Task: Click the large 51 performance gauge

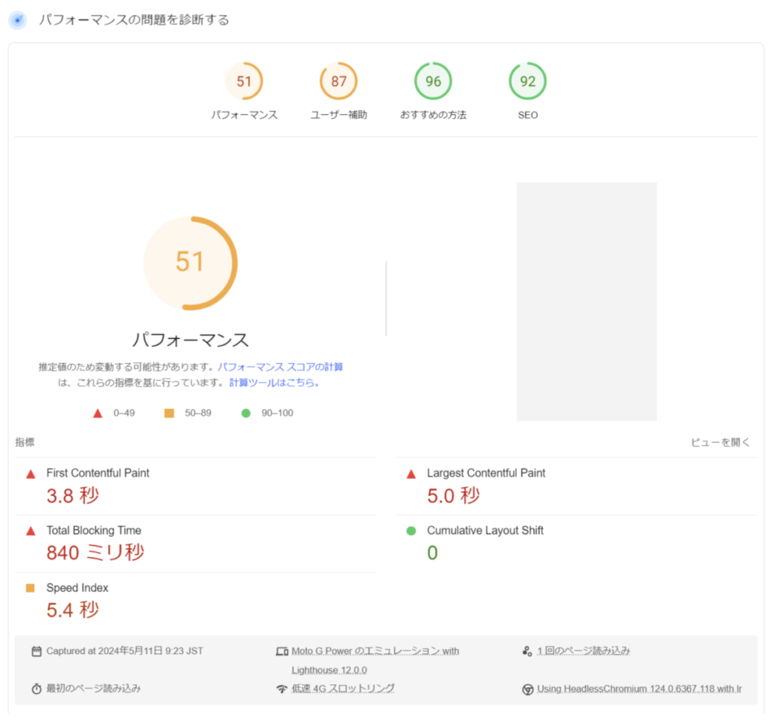Action: 190,262
